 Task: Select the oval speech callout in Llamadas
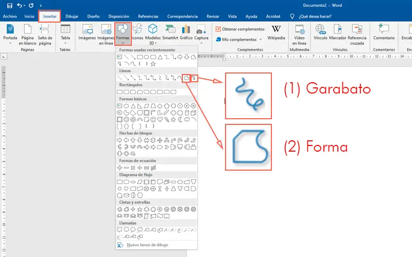tap(133, 230)
